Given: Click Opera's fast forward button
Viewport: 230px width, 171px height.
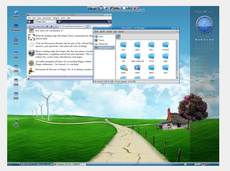Looking at the screenshot, I should coord(43,26).
